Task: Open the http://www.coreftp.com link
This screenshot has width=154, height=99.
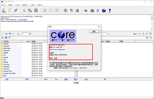Action: tap(57, 50)
